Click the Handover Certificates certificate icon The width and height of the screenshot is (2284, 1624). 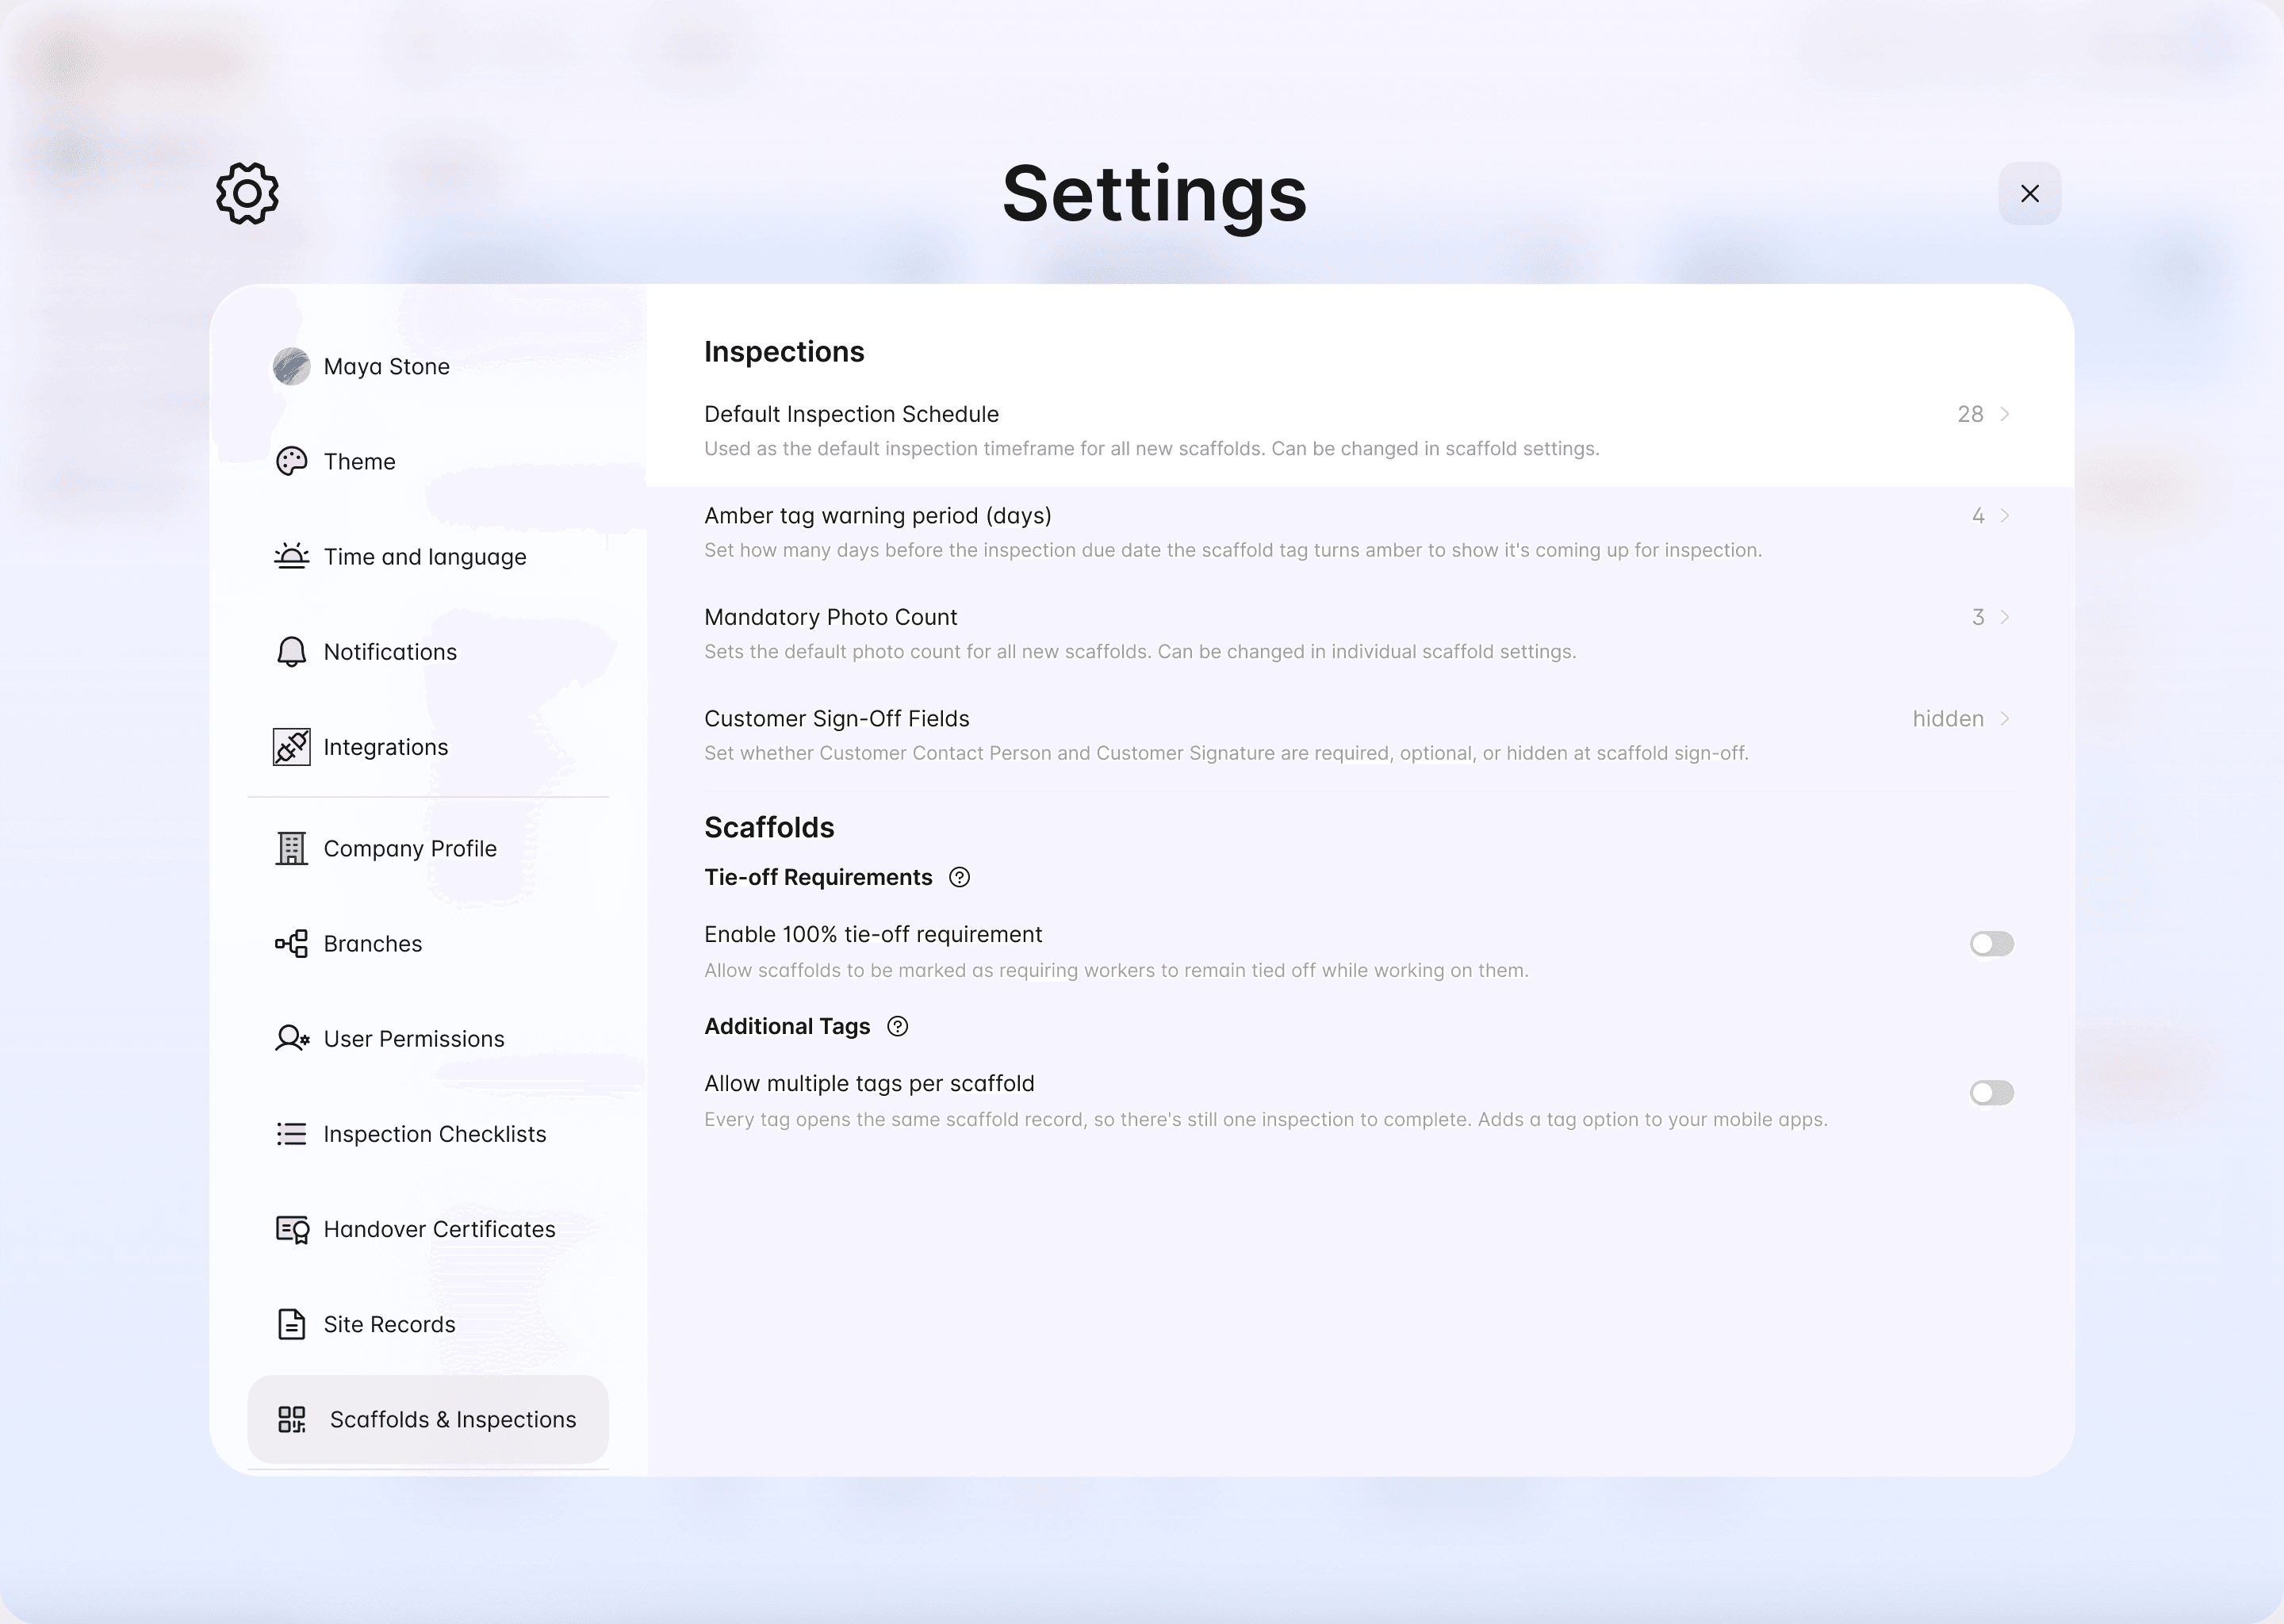(x=291, y=1229)
